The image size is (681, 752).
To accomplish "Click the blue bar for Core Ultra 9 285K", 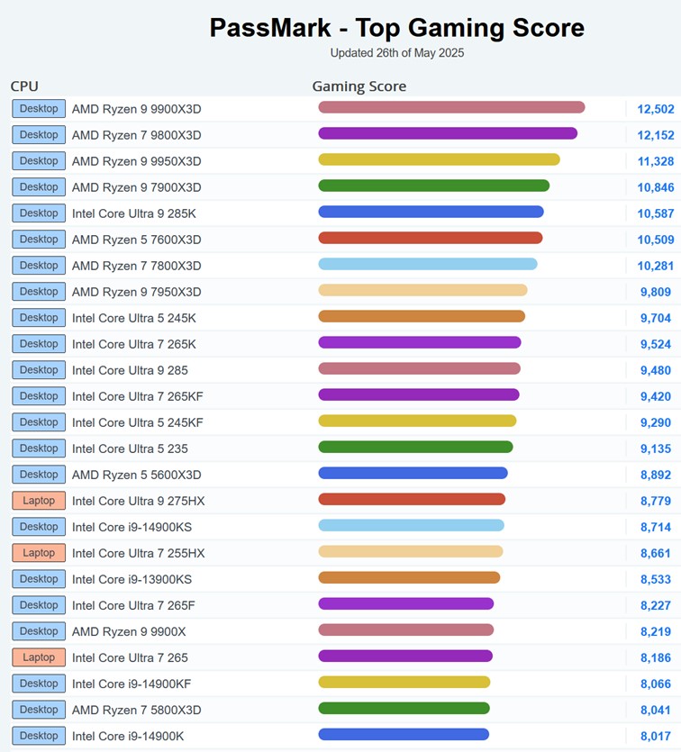I will pos(431,212).
